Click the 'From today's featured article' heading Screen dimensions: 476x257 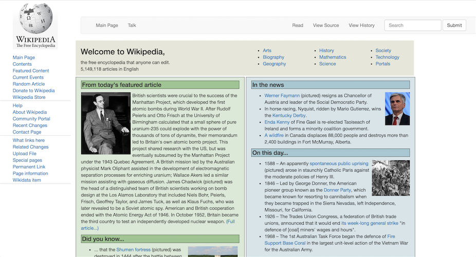tap(160, 85)
